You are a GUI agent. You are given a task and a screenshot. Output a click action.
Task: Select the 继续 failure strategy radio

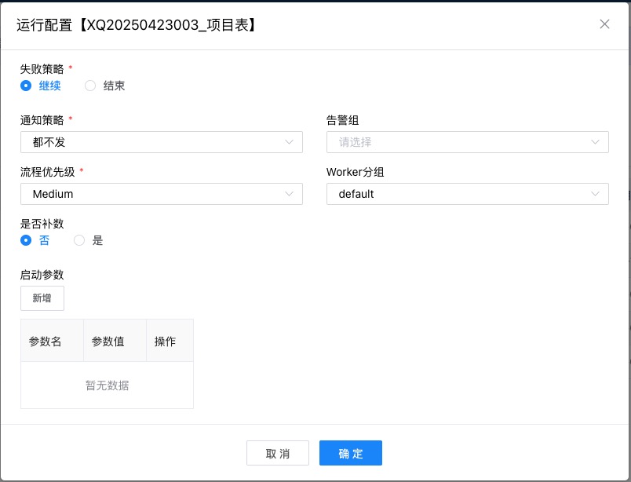[26, 86]
